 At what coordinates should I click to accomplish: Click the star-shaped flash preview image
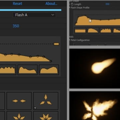click(x=95, y=106)
